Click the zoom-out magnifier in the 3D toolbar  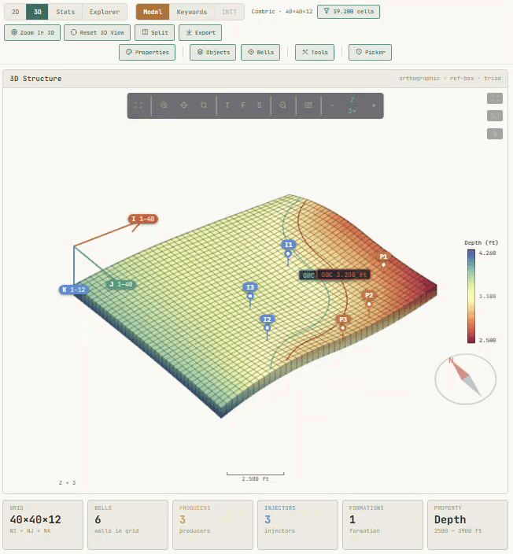tap(282, 105)
